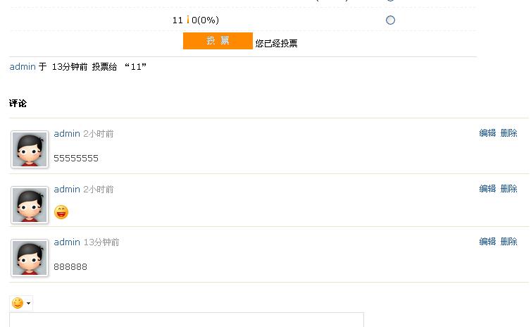Click the laughing emoji in second comment
The width and height of the screenshot is (531, 327).
pos(61,212)
